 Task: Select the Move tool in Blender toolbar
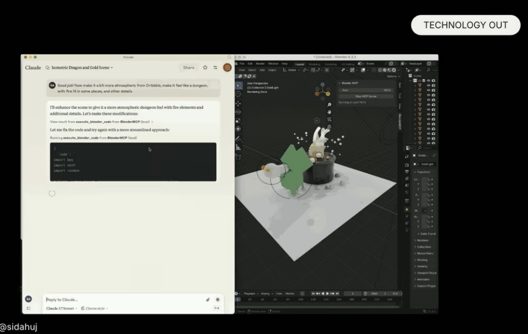pyautogui.click(x=238, y=103)
